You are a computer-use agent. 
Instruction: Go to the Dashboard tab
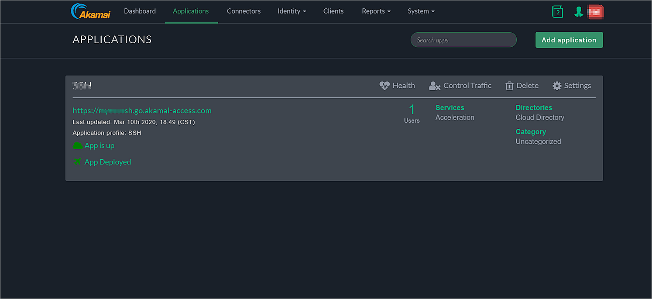pyautogui.click(x=140, y=11)
